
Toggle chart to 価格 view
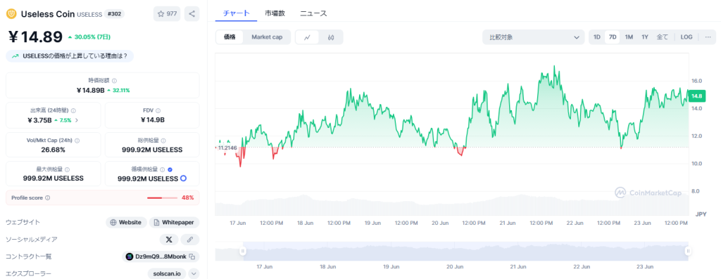pos(230,37)
